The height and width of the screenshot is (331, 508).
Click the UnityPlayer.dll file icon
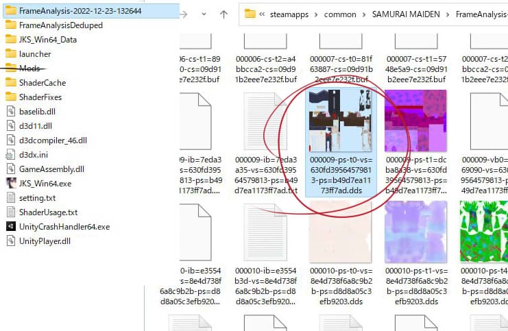coord(11,241)
